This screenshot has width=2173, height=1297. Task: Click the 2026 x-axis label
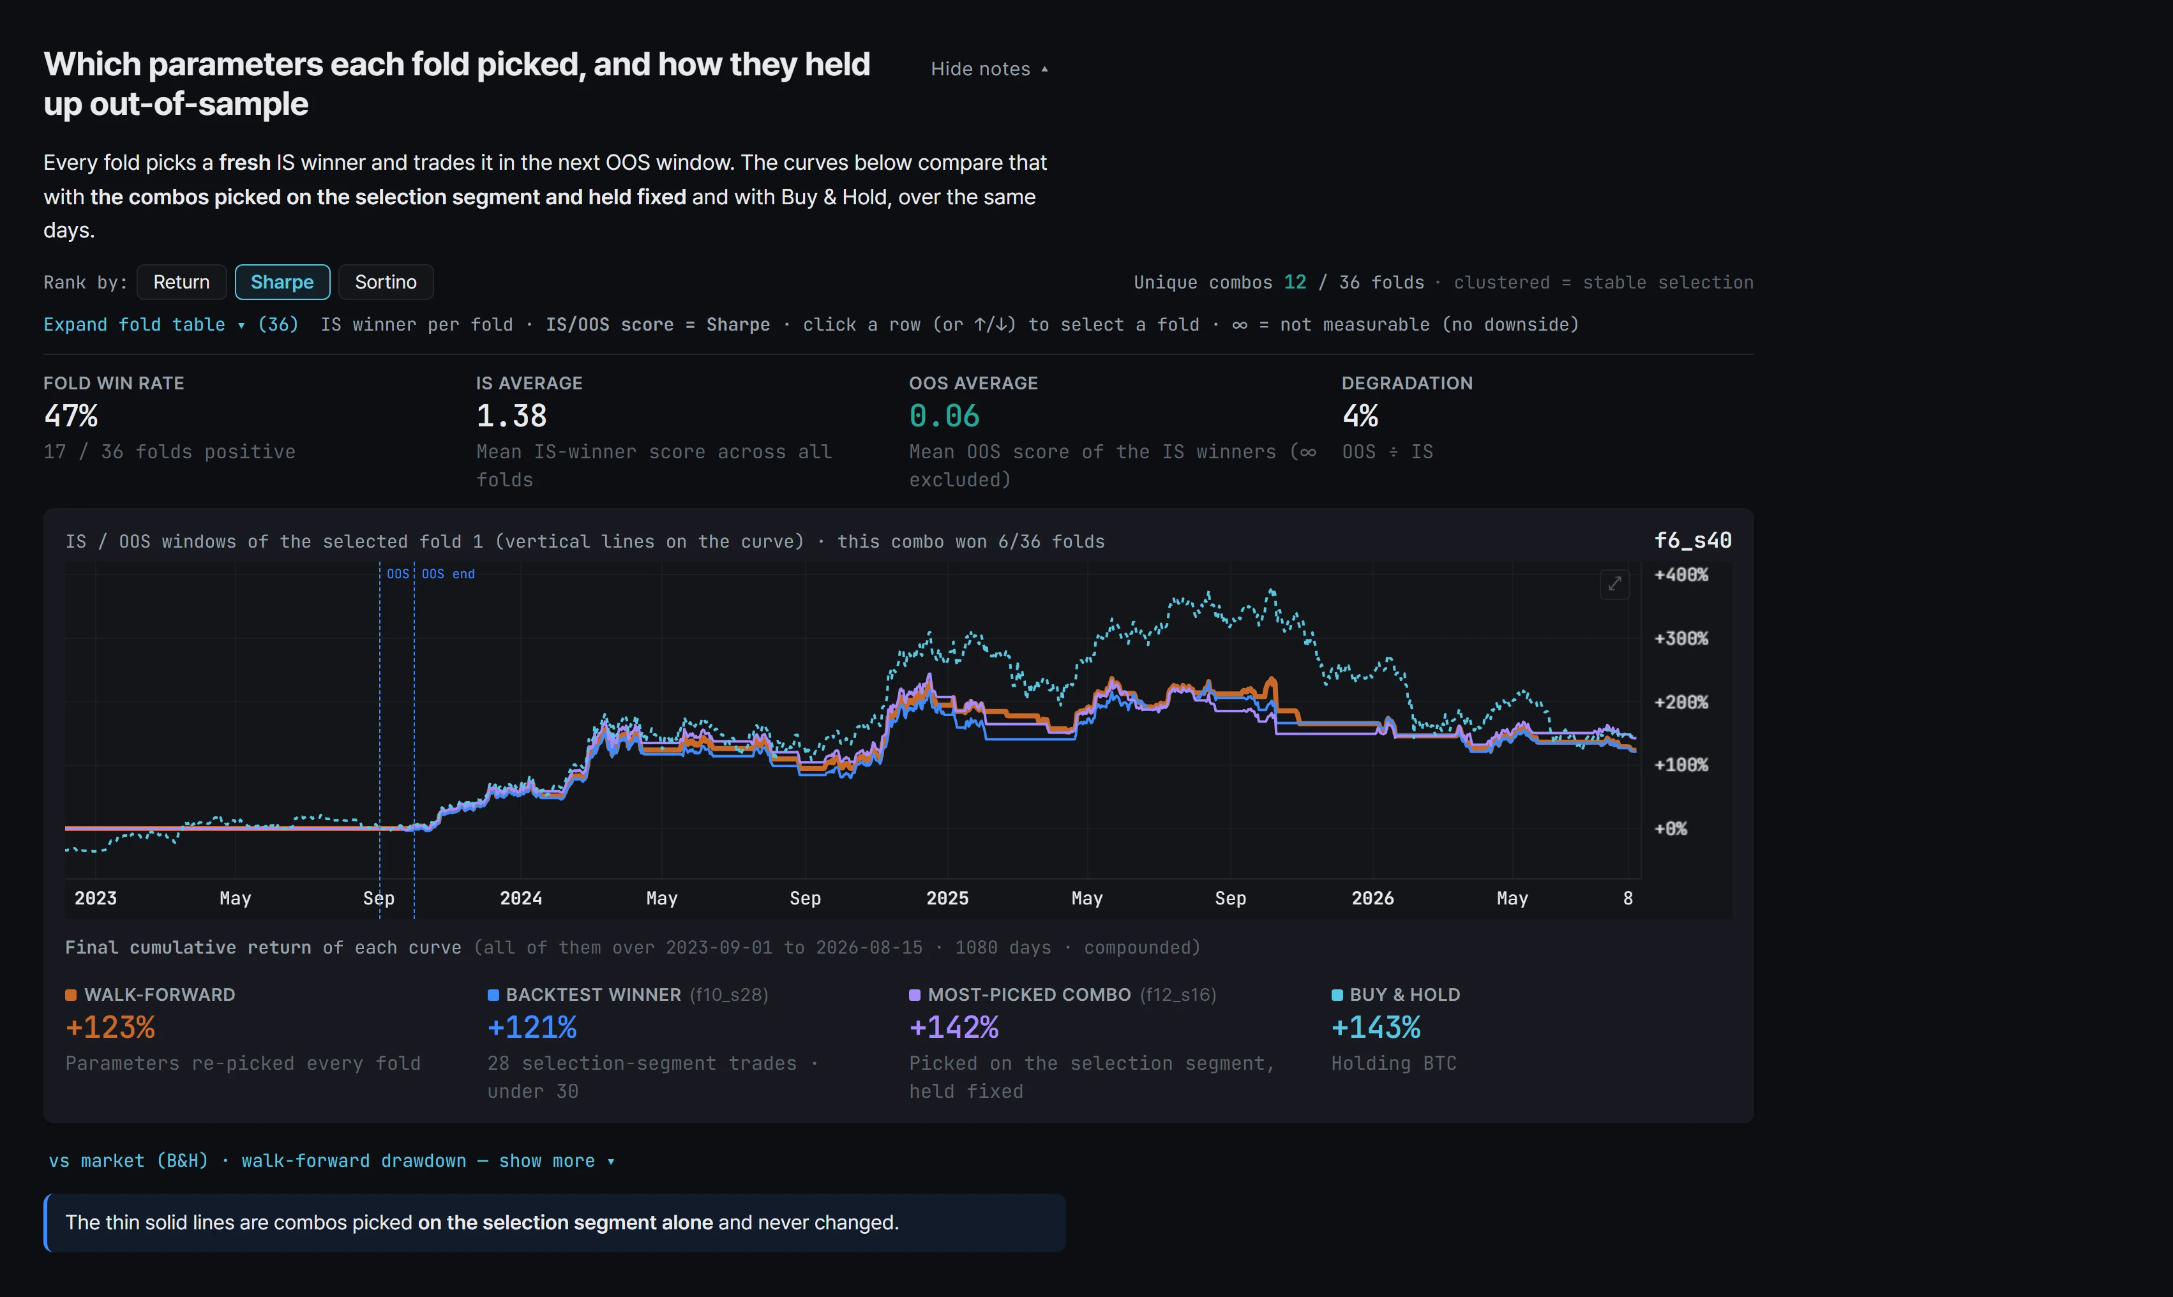click(1372, 899)
